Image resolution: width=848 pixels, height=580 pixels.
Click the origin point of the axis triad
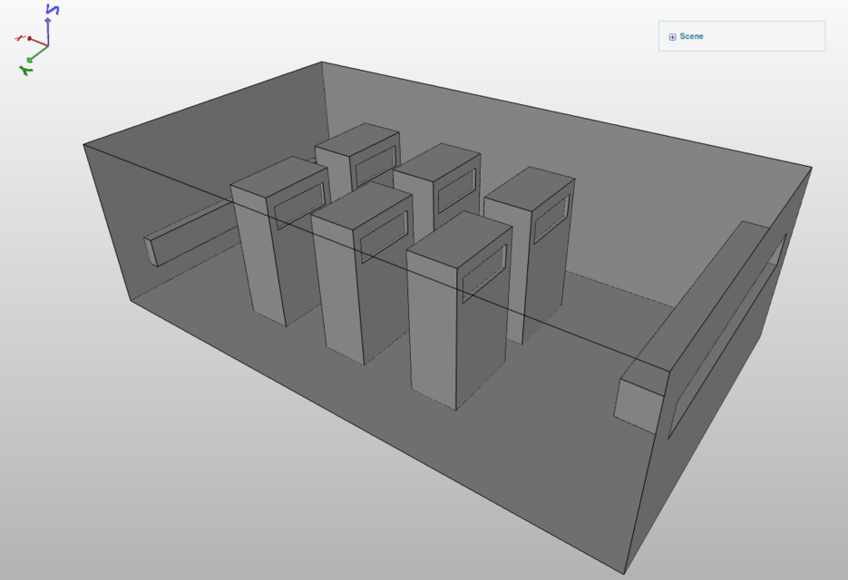(x=48, y=45)
